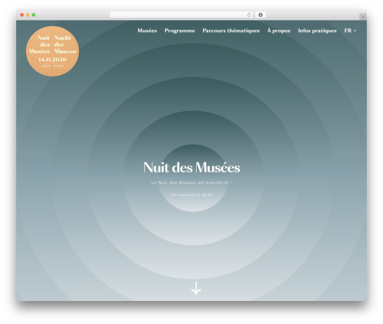Image resolution: width=383 pixels, height=324 pixels.
Task: Click the green maximize window button
Action: 34,15
